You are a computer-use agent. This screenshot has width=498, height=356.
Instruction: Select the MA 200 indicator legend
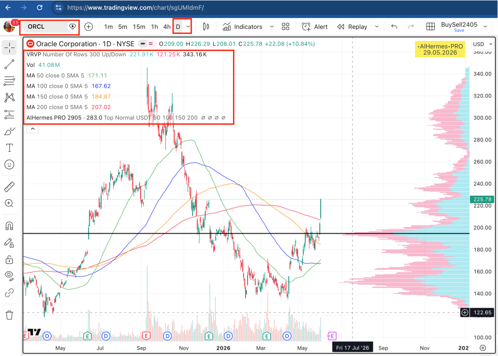pyautogui.click(x=69, y=107)
